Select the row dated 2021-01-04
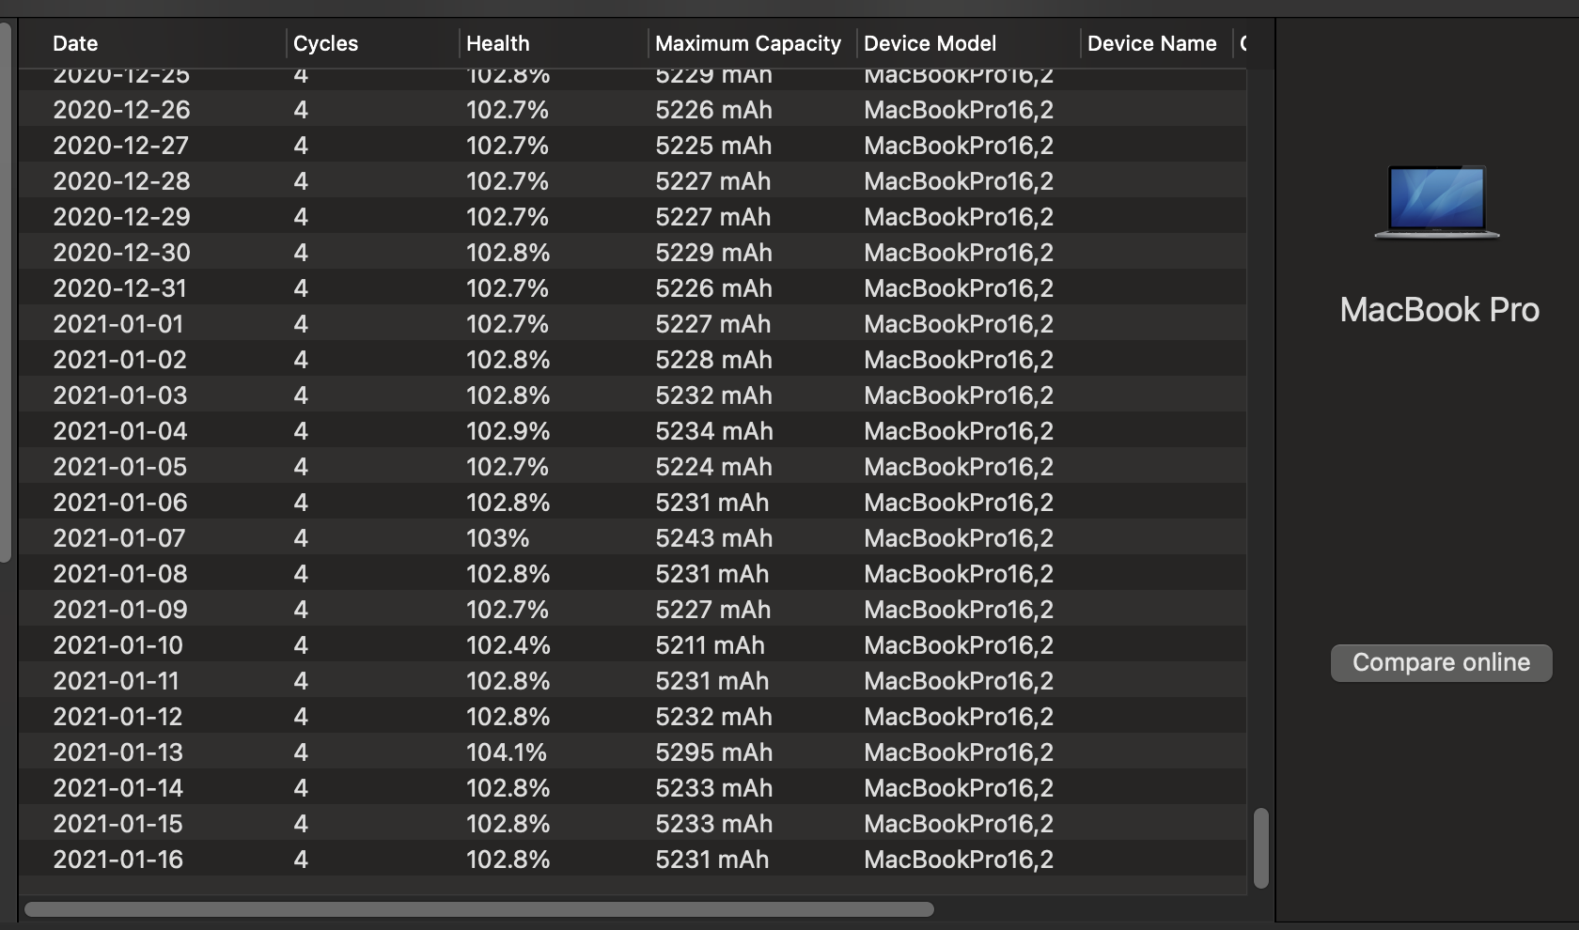This screenshot has width=1579, height=930. click(x=633, y=431)
